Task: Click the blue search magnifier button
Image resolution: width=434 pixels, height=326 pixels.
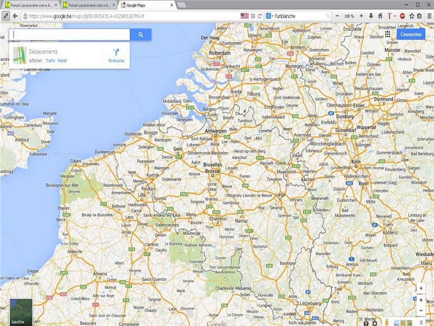Action: [141, 34]
